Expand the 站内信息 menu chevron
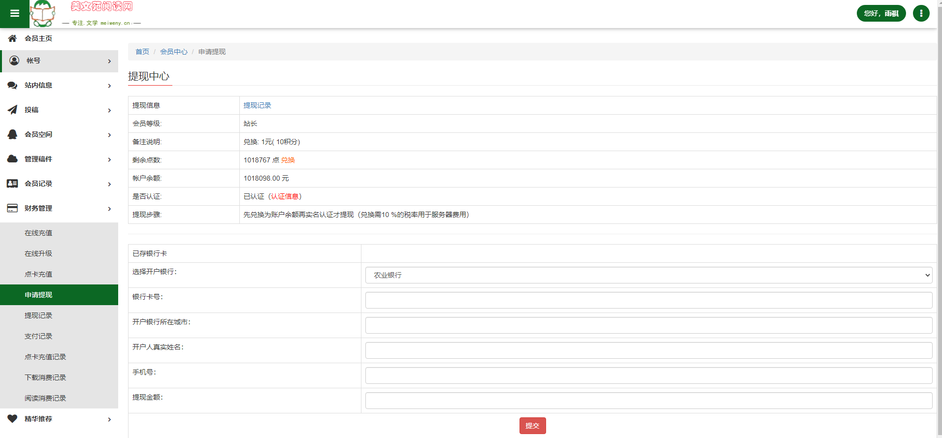Viewport: 942px width, 438px height. tap(109, 86)
